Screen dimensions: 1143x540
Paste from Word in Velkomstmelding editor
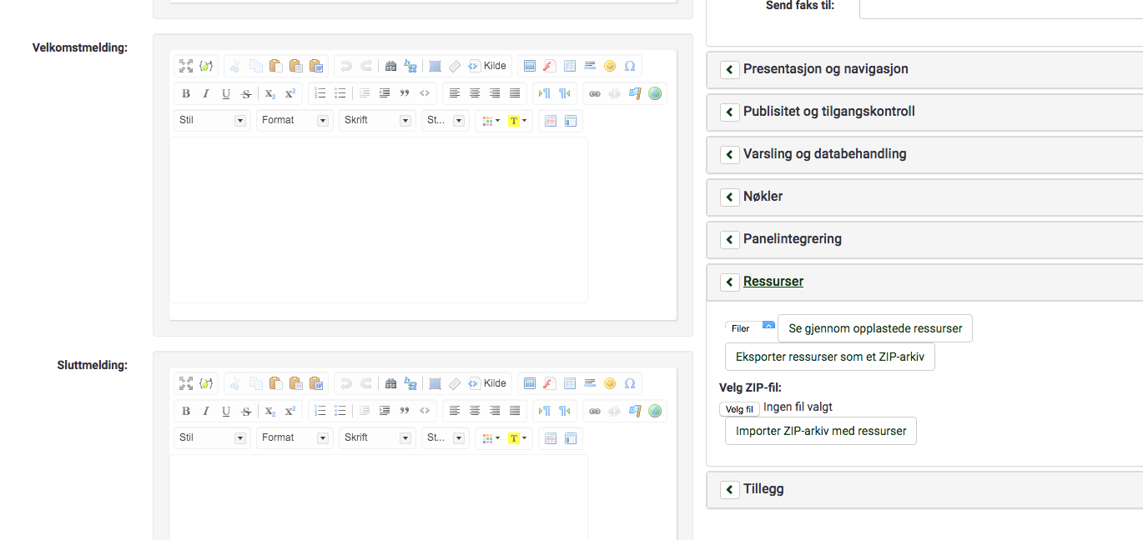pyautogui.click(x=316, y=66)
